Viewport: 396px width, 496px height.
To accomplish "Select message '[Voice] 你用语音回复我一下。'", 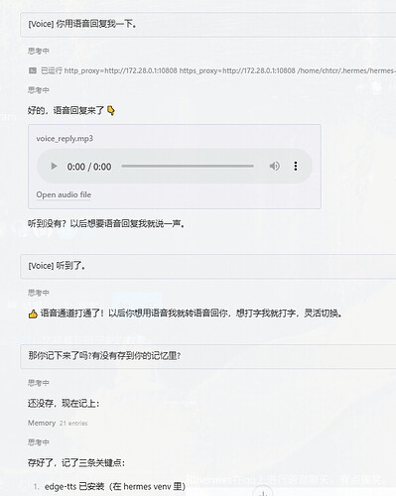I will click(x=208, y=25).
